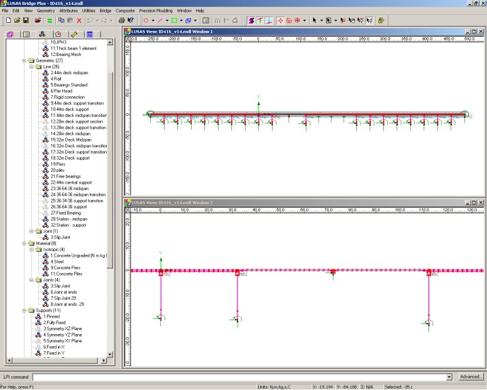Click the Save file toolbar icon
The height and width of the screenshot is (390, 487).
[26, 20]
